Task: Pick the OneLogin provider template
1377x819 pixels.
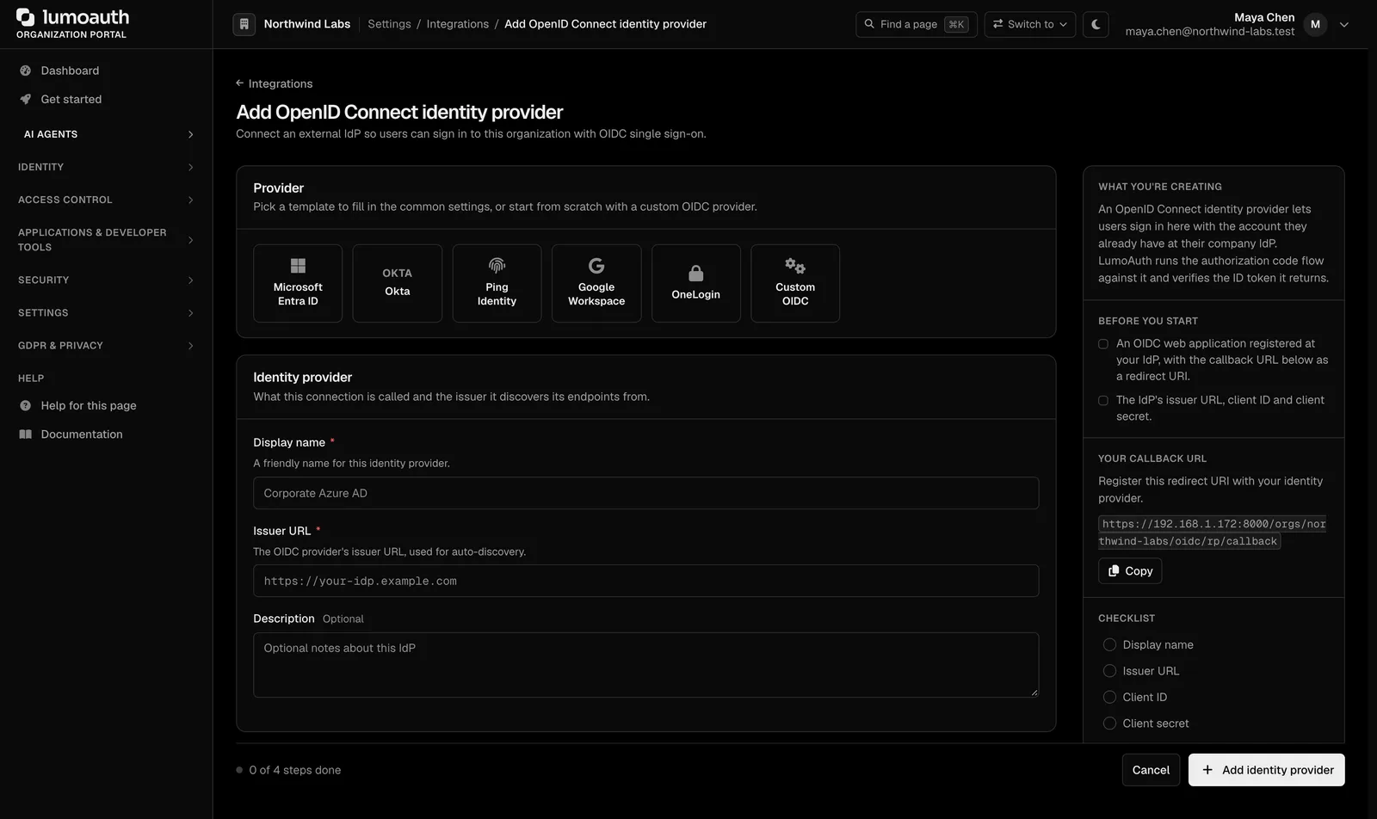Action: (696, 283)
